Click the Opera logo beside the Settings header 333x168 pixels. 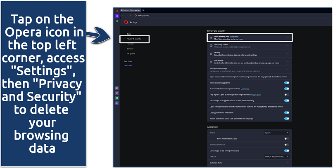[x=126, y=22]
